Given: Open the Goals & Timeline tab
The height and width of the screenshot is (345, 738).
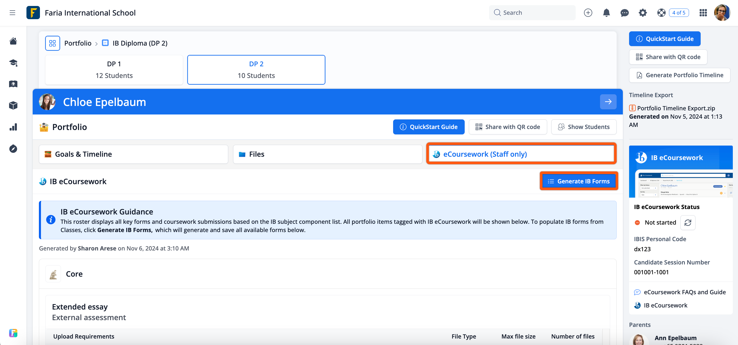Looking at the screenshot, I should click(134, 154).
